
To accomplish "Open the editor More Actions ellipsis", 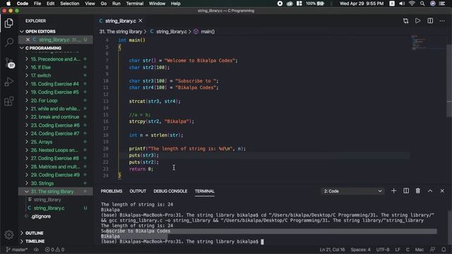I will (442, 20).
